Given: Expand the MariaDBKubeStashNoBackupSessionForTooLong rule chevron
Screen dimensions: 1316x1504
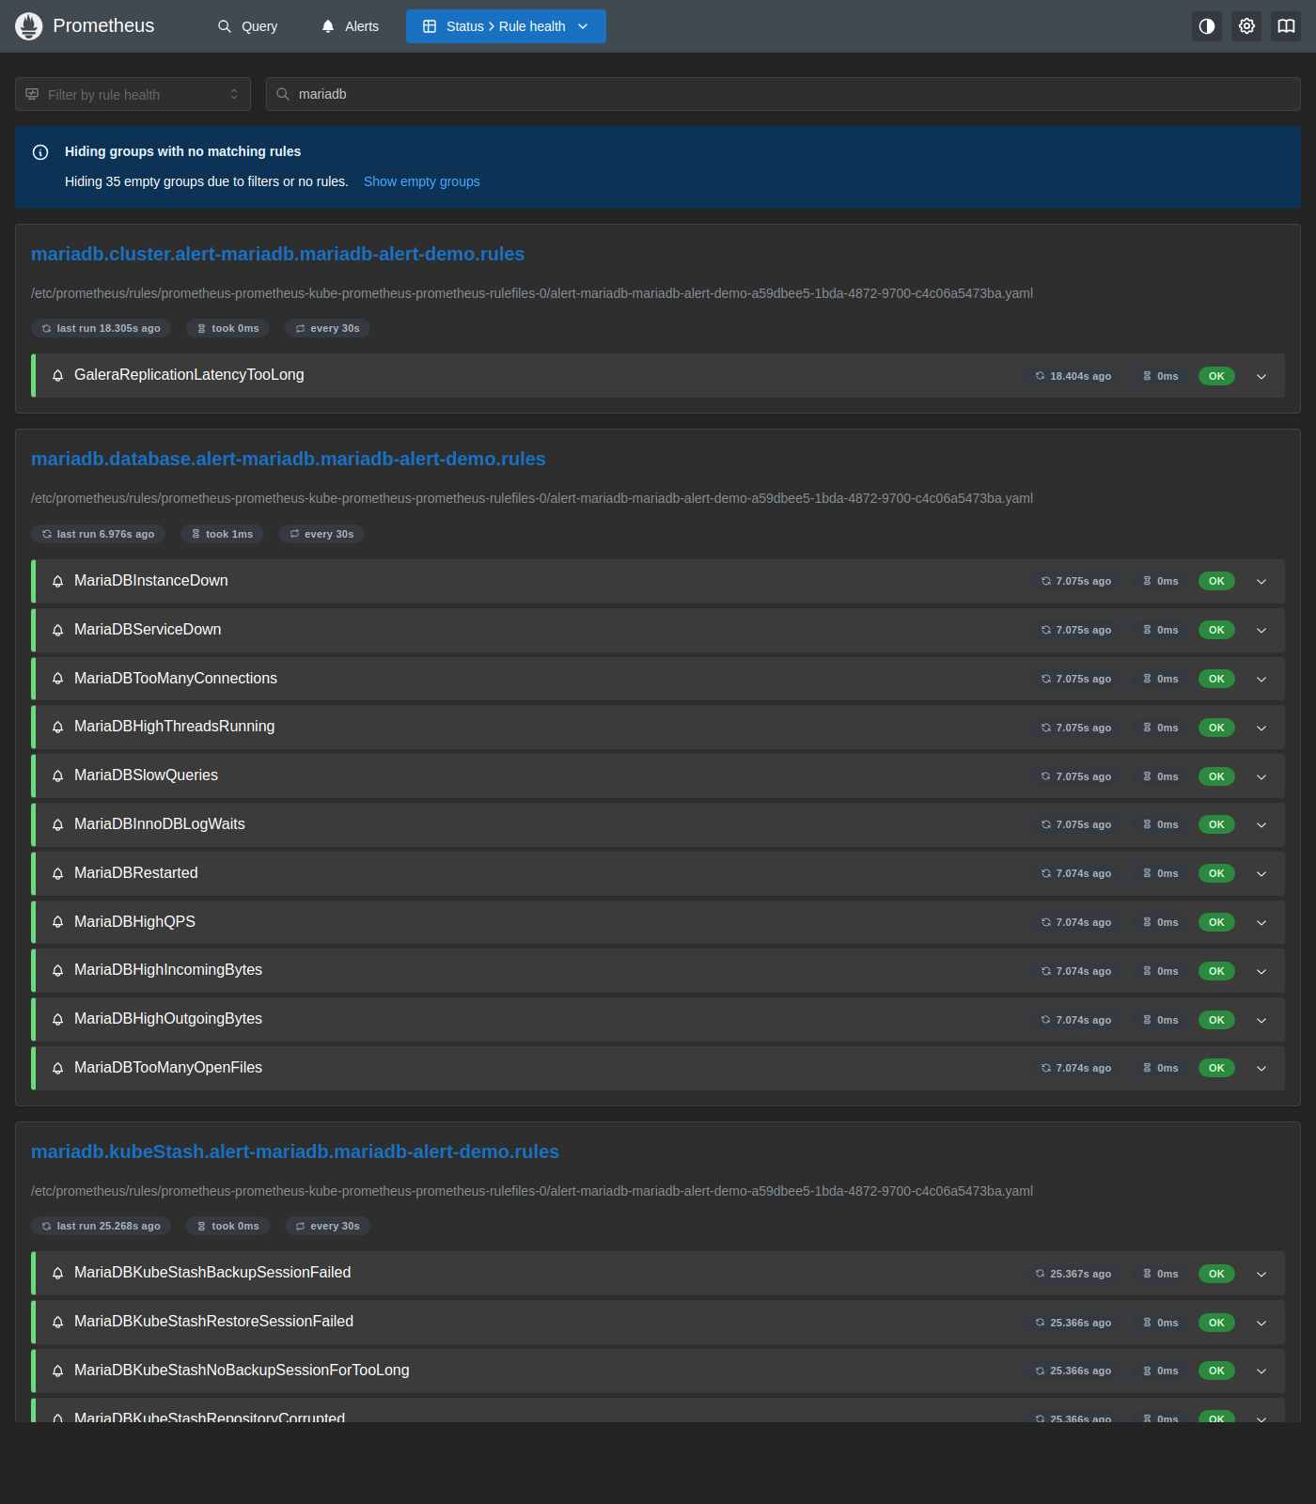Looking at the screenshot, I should point(1261,1371).
